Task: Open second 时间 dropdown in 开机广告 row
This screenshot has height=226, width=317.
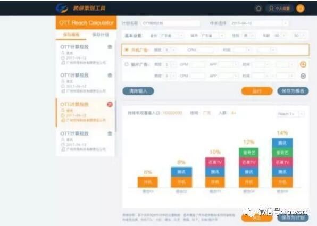Action: click(266, 50)
